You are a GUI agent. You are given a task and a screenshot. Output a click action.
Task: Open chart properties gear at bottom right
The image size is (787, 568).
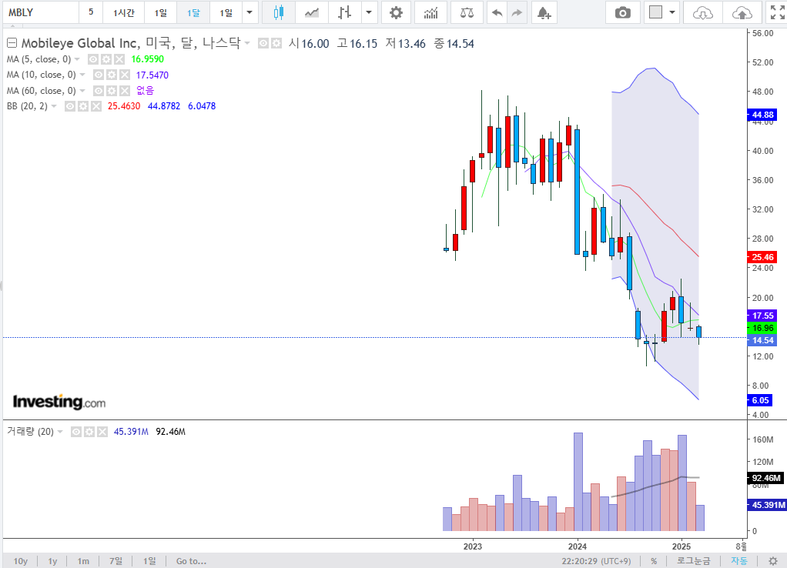773,561
